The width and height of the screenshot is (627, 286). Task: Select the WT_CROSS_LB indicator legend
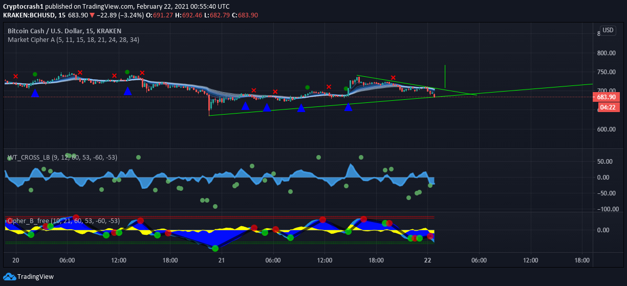click(62, 157)
